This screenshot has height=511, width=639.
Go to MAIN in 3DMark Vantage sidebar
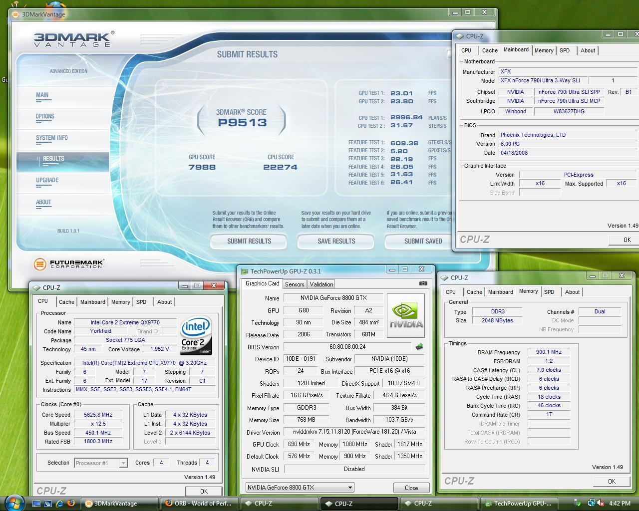[42, 95]
